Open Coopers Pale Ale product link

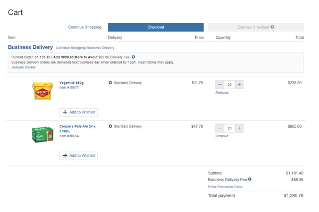(x=77, y=129)
